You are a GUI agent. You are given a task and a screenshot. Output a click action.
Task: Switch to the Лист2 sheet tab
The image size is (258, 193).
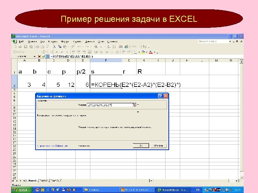click(x=43, y=181)
